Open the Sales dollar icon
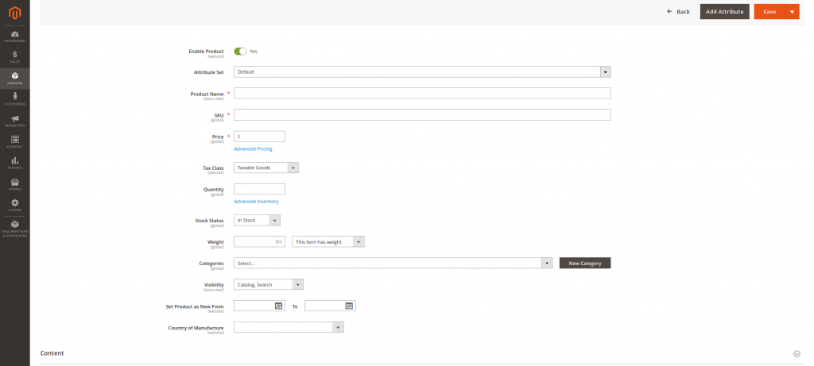 [14, 56]
